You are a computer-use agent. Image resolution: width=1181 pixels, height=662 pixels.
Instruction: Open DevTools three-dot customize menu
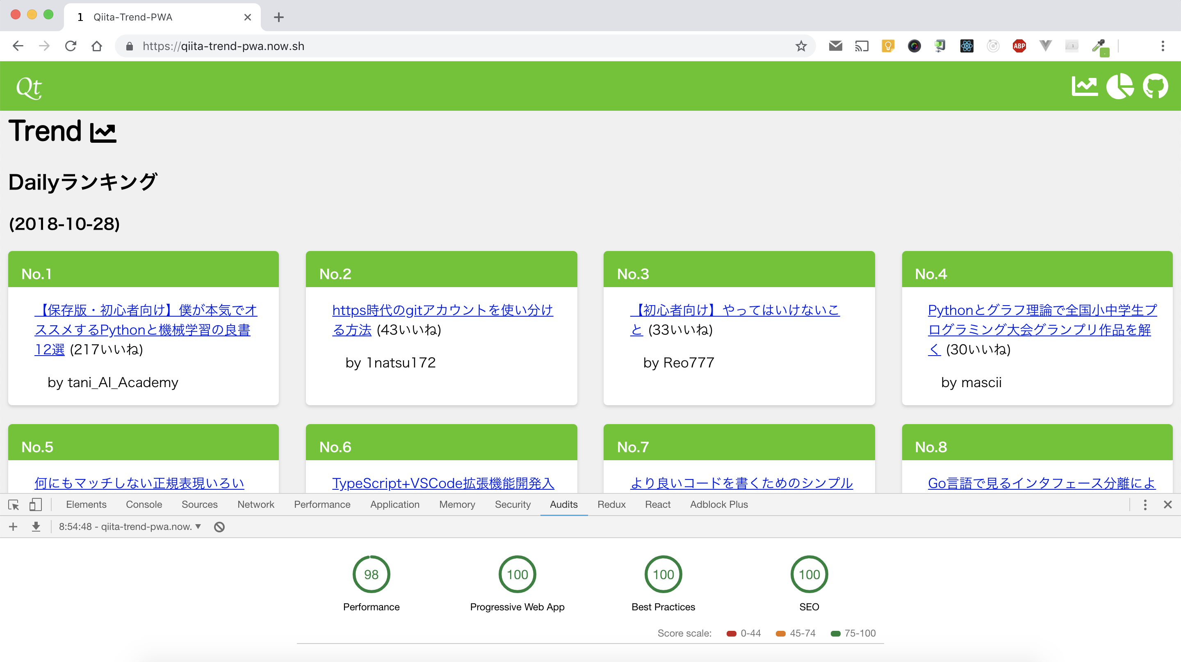(x=1145, y=505)
